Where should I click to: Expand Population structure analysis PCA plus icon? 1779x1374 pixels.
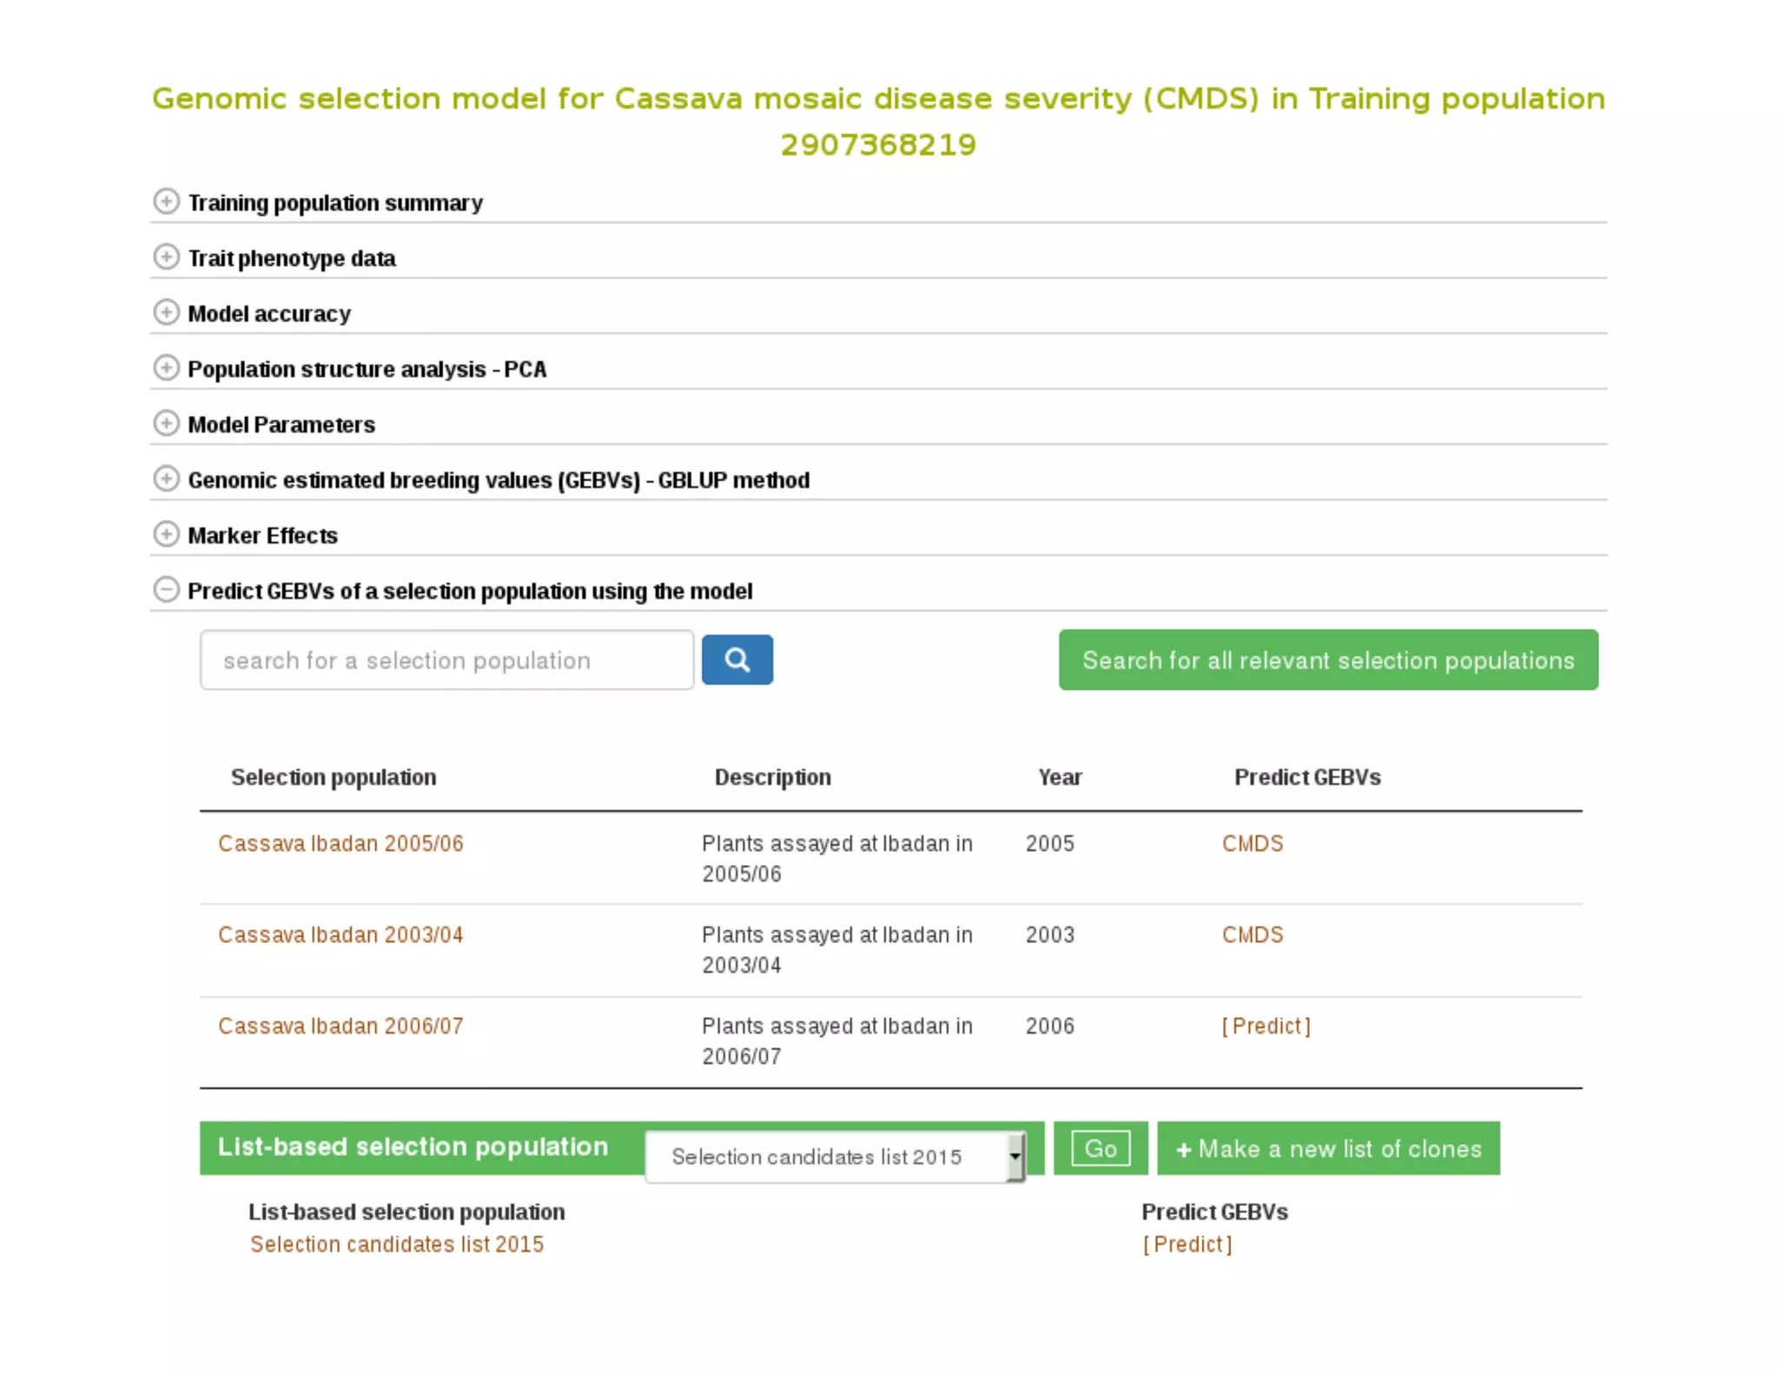pos(166,368)
